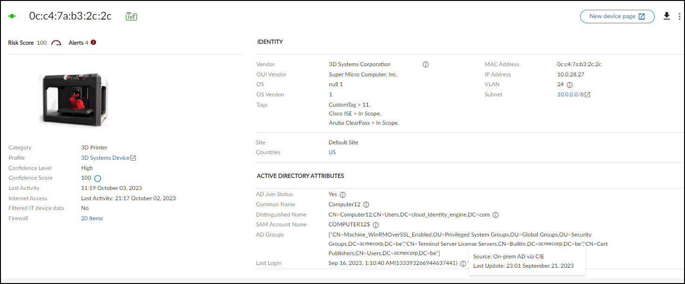This screenshot has height=284, width=685.
Task: Click the info icon next to Vendor
Action: pyautogui.click(x=425, y=65)
